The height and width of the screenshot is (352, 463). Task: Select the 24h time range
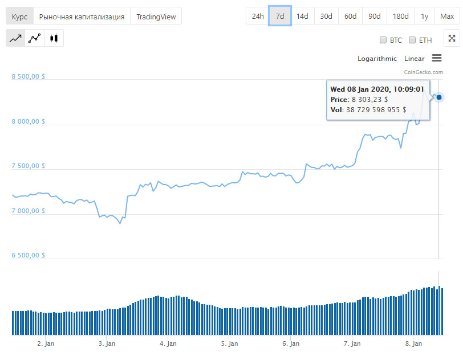point(258,16)
